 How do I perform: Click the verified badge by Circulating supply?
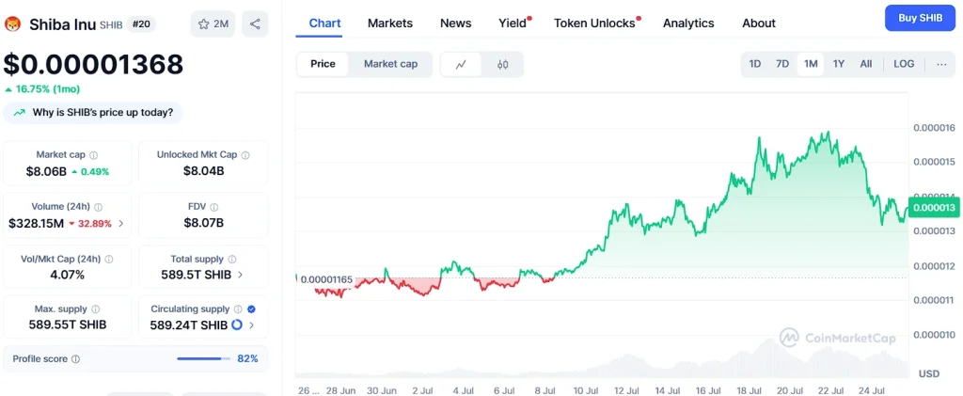pyautogui.click(x=251, y=309)
